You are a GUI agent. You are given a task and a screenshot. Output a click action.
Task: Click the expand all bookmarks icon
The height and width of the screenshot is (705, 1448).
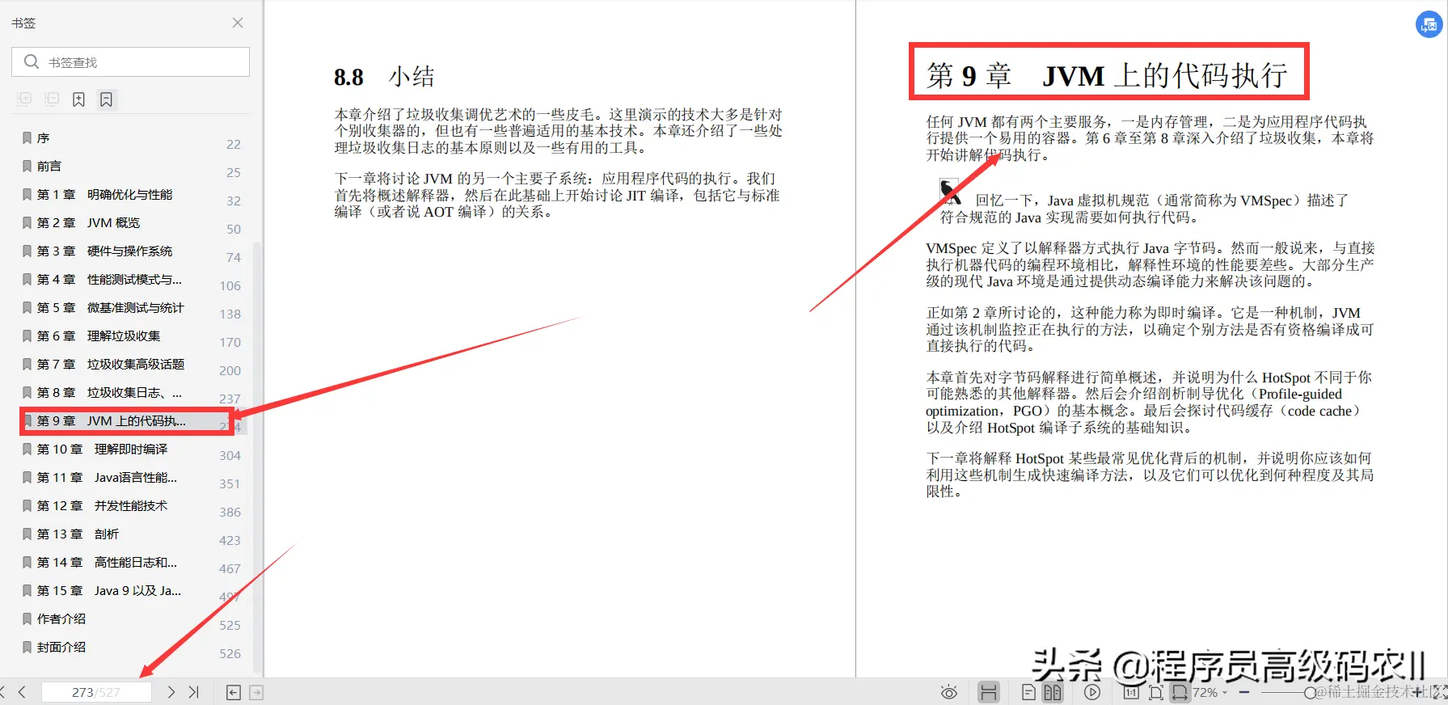(x=24, y=99)
